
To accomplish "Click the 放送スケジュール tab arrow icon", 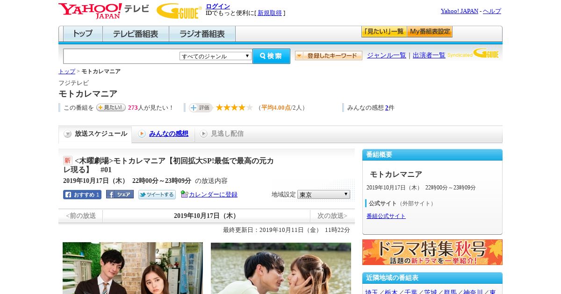I will coord(68,134).
